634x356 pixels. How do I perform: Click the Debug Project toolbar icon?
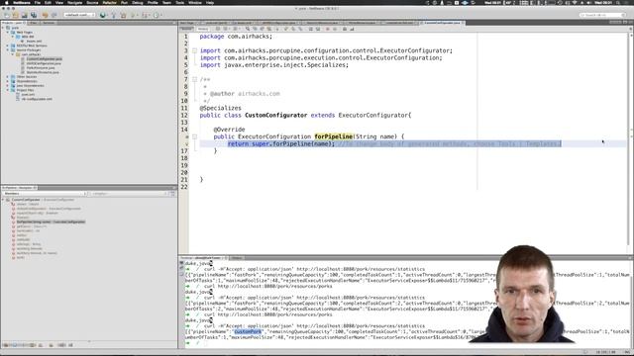point(146,15)
